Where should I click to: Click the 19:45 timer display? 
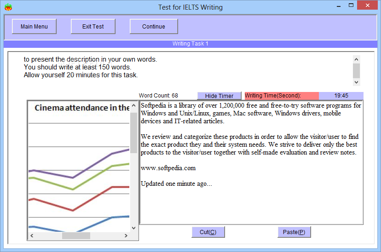pos(341,96)
